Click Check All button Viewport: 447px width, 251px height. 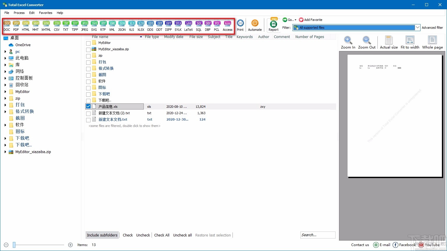[162, 235]
